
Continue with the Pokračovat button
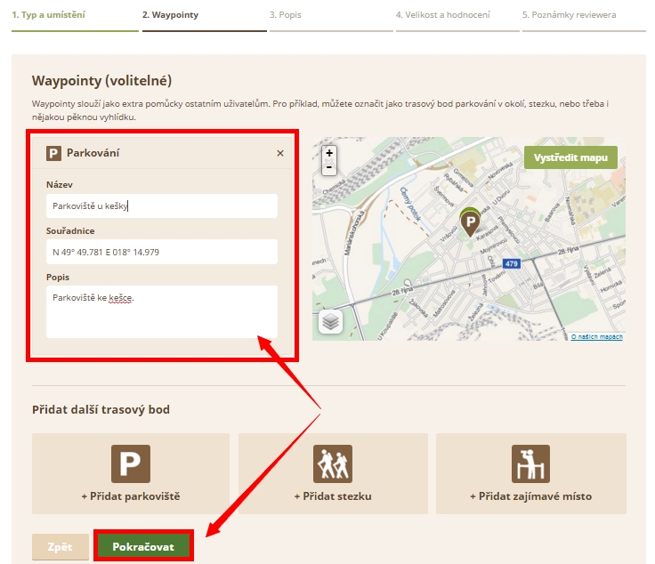tap(143, 547)
